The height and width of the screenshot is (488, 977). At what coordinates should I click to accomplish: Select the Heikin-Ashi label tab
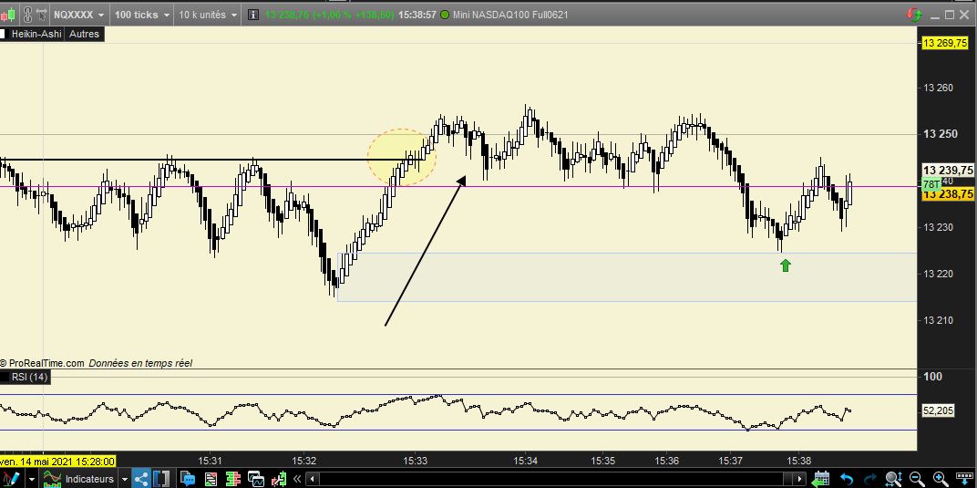coord(36,34)
